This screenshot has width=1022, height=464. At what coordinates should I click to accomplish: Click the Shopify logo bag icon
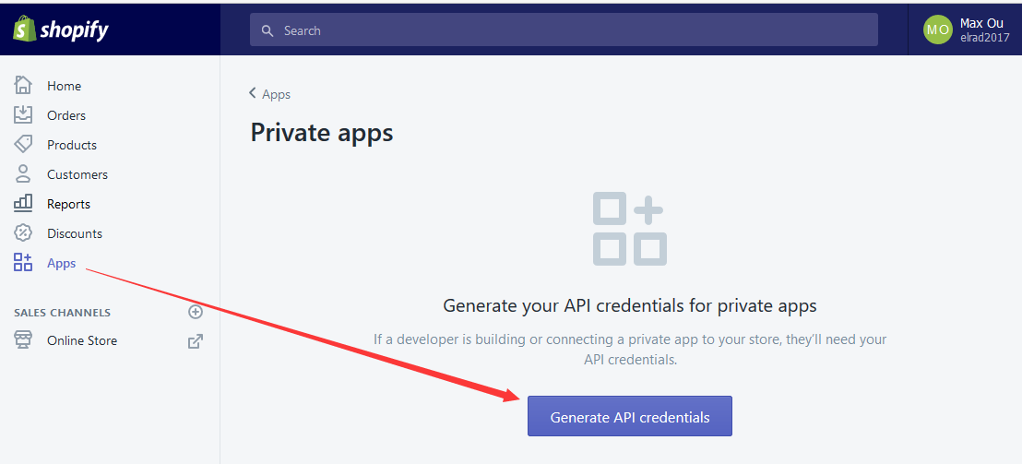(x=23, y=30)
